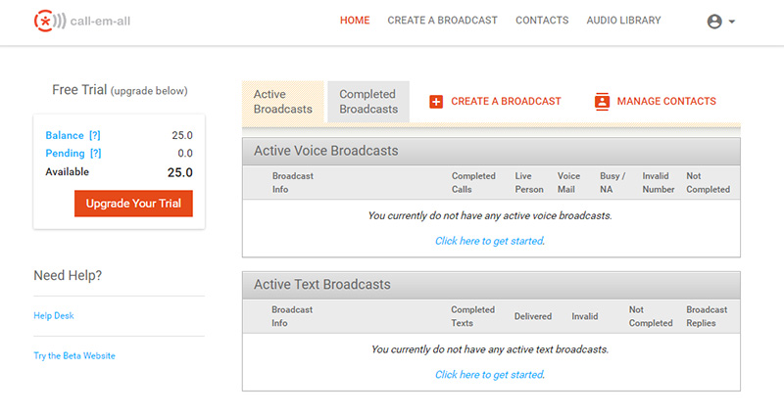Open the user account avatar icon
Viewport: 784px width, 416px height.
(714, 22)
